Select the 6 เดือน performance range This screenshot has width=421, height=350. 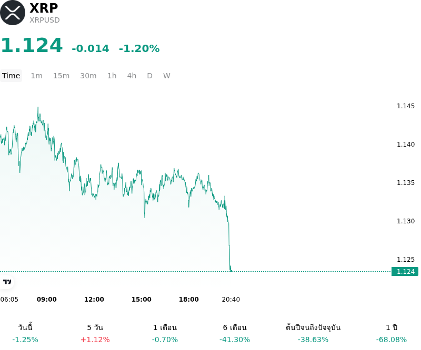click(x=235, y=333)
